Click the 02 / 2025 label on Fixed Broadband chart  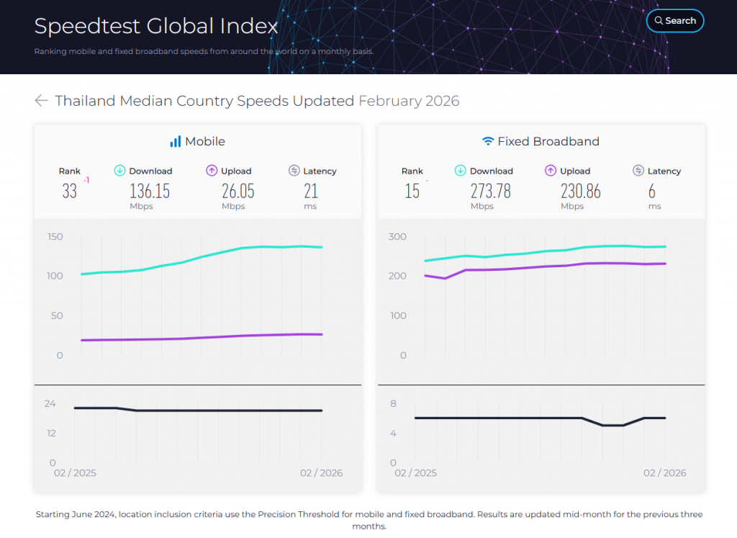(416, 473)
